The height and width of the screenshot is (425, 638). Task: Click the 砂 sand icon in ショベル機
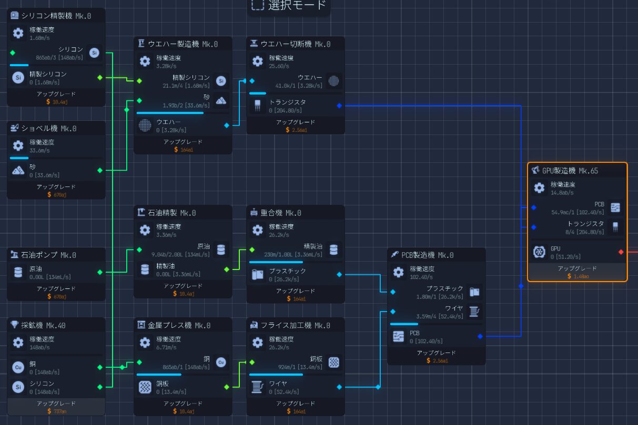(x=17, y=170)
